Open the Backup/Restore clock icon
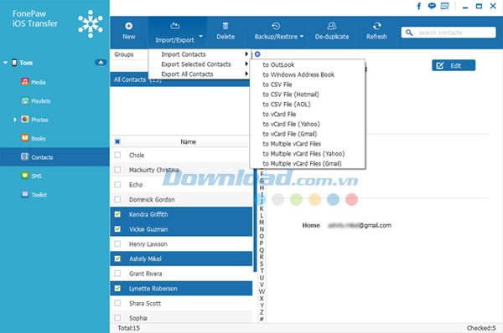The height and width of the screenshot is (333, 503). pyautogui.click(x=276, y=26)
